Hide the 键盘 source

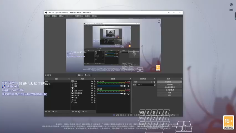pos(92,86)
